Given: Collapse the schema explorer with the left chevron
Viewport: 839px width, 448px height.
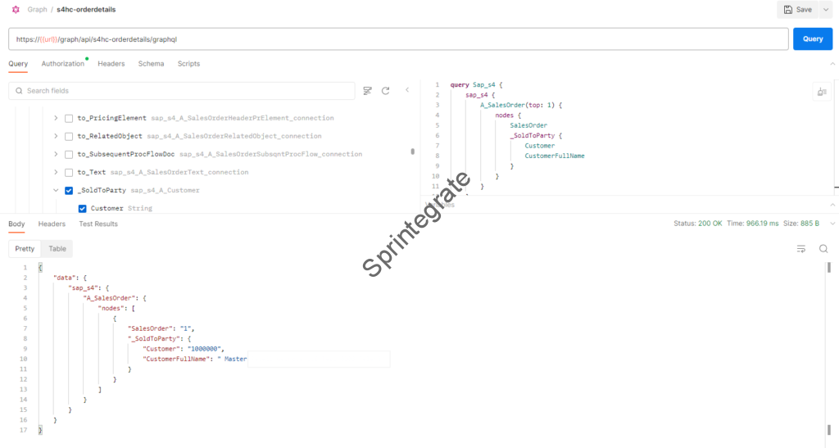Looking at the screenshot, I should [x=407, y=91].
